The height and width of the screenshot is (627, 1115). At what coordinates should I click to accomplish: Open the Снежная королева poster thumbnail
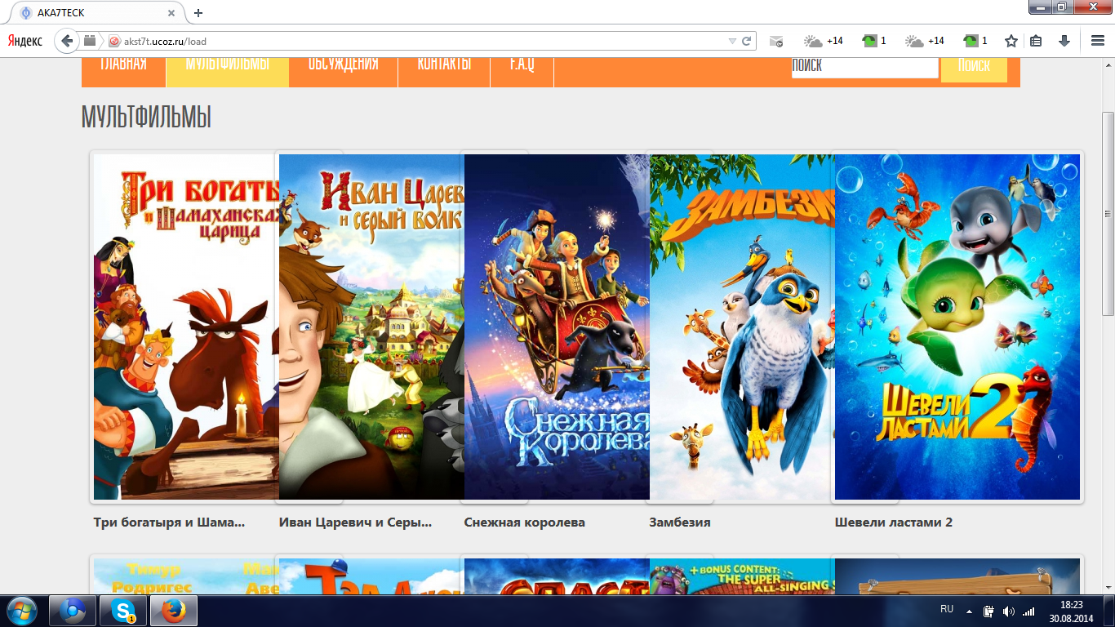click(557, 327)
